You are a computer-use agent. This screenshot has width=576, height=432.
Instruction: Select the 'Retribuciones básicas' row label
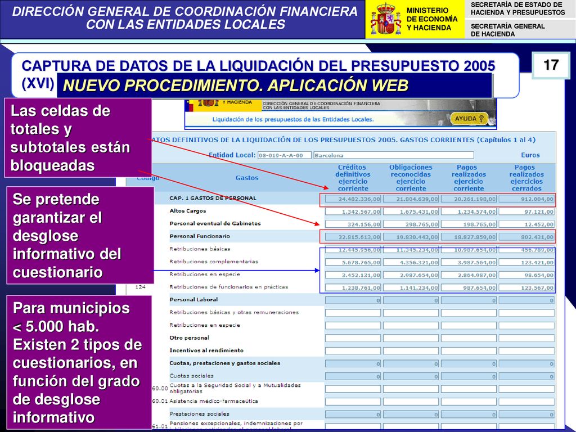(x=200, y=249)
